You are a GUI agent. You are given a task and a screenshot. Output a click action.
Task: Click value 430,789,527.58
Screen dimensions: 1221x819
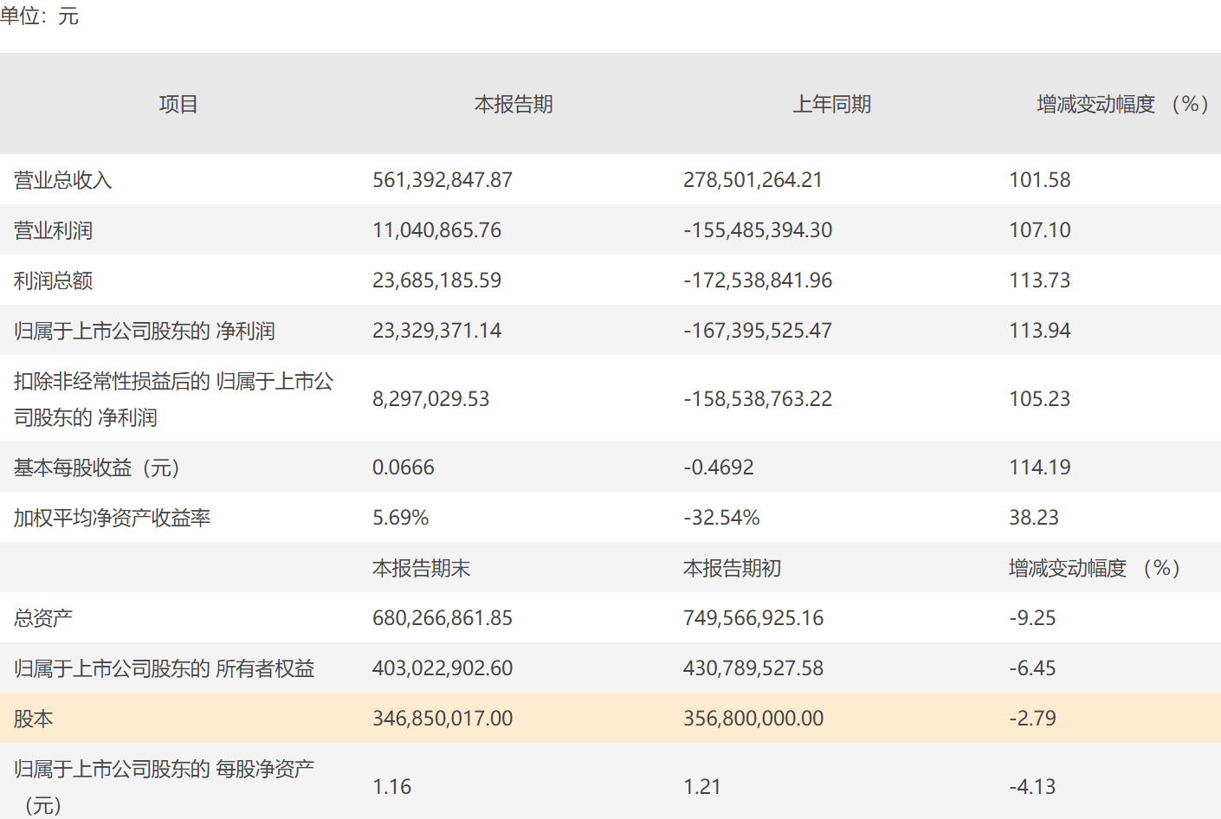click(753, 668)
